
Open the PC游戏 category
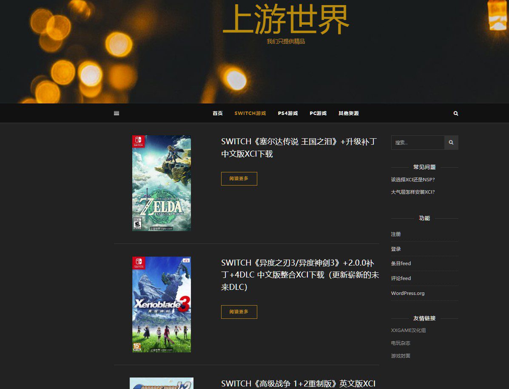coord(318,113)
